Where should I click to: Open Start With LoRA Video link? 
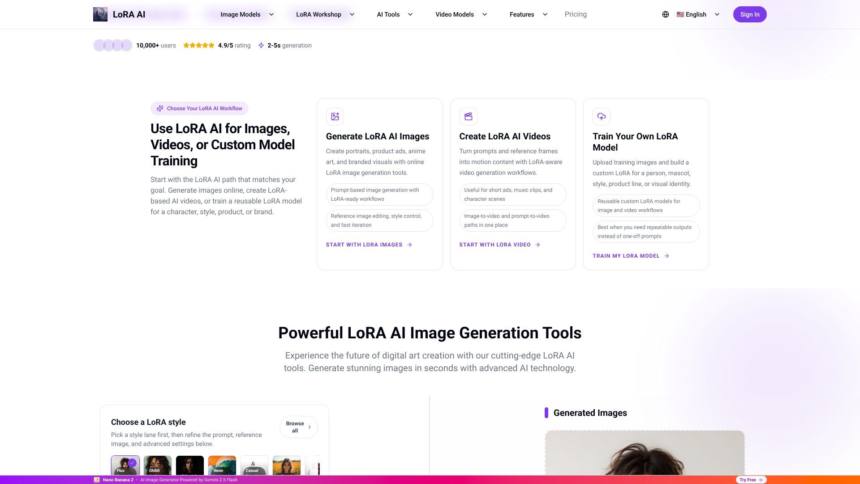500,245
